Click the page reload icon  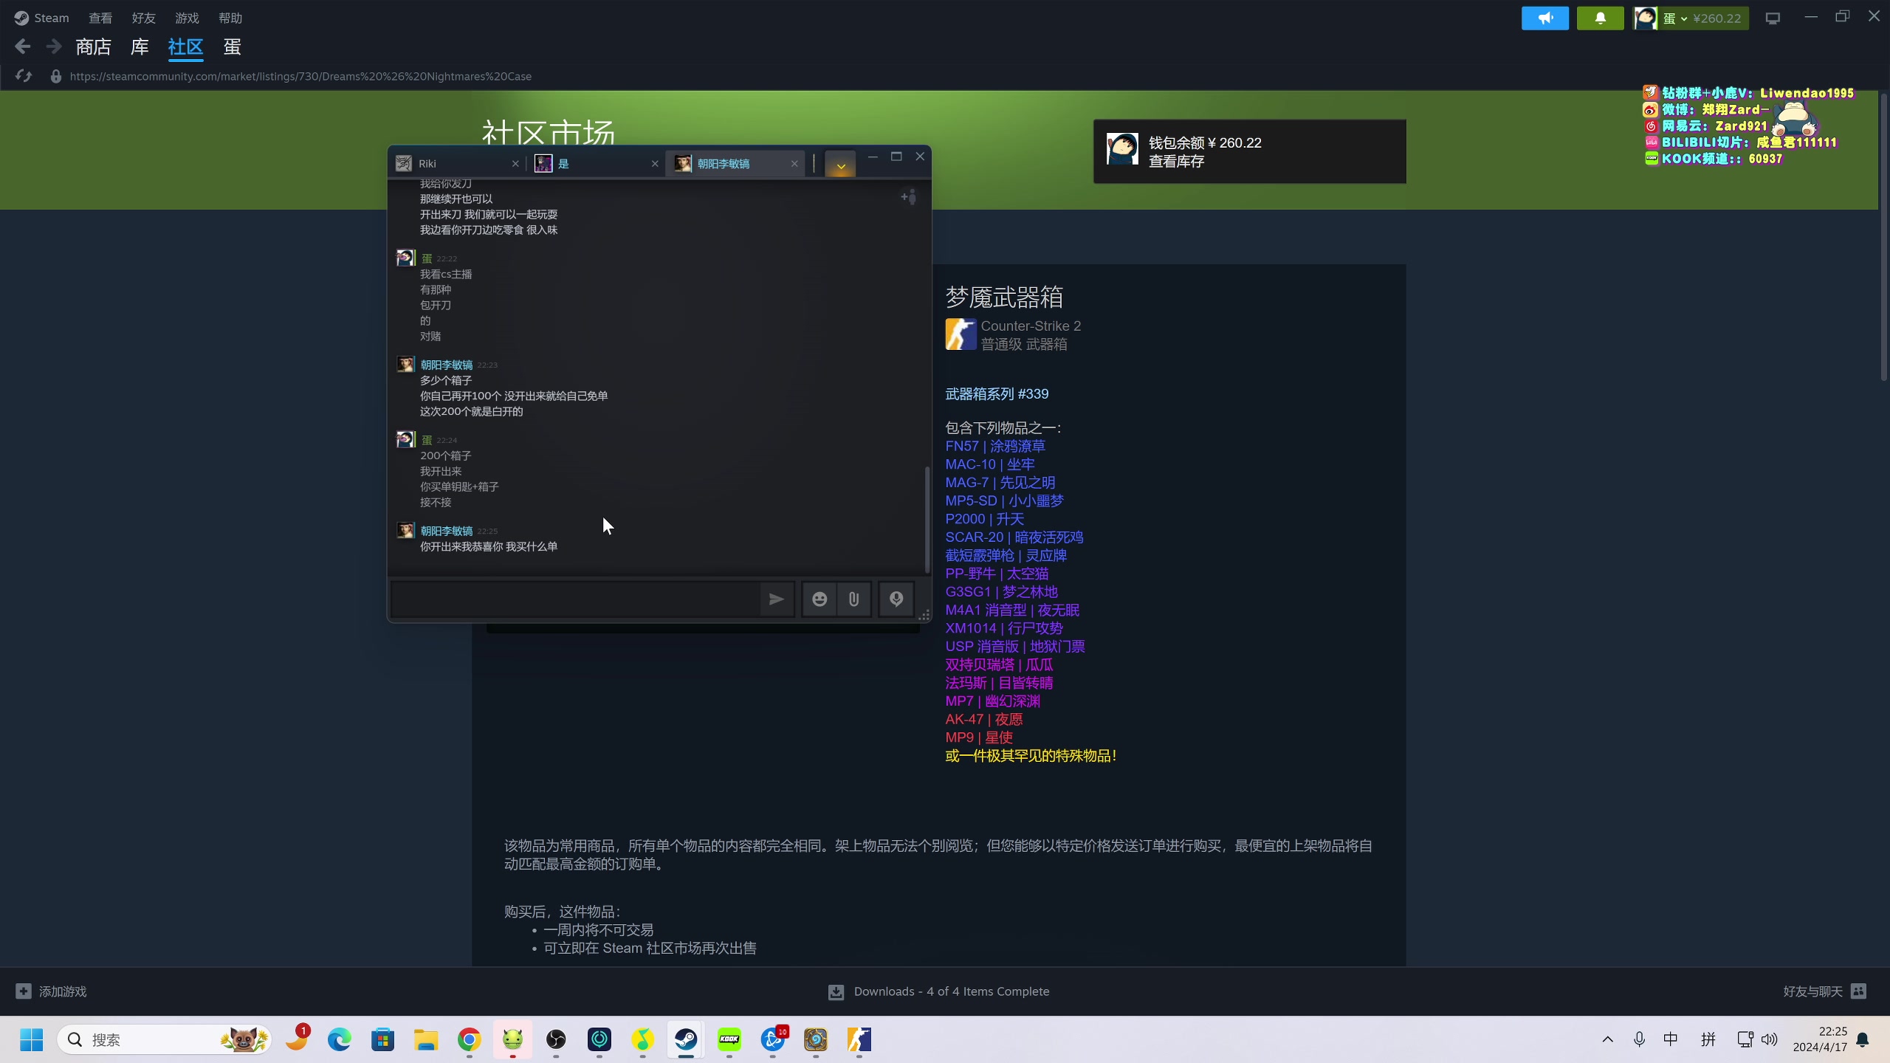[x=24, y=76]
